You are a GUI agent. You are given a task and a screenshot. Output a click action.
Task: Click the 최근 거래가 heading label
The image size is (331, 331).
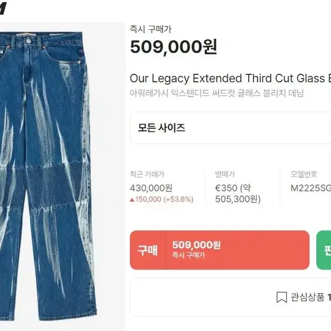pos(147,174)
